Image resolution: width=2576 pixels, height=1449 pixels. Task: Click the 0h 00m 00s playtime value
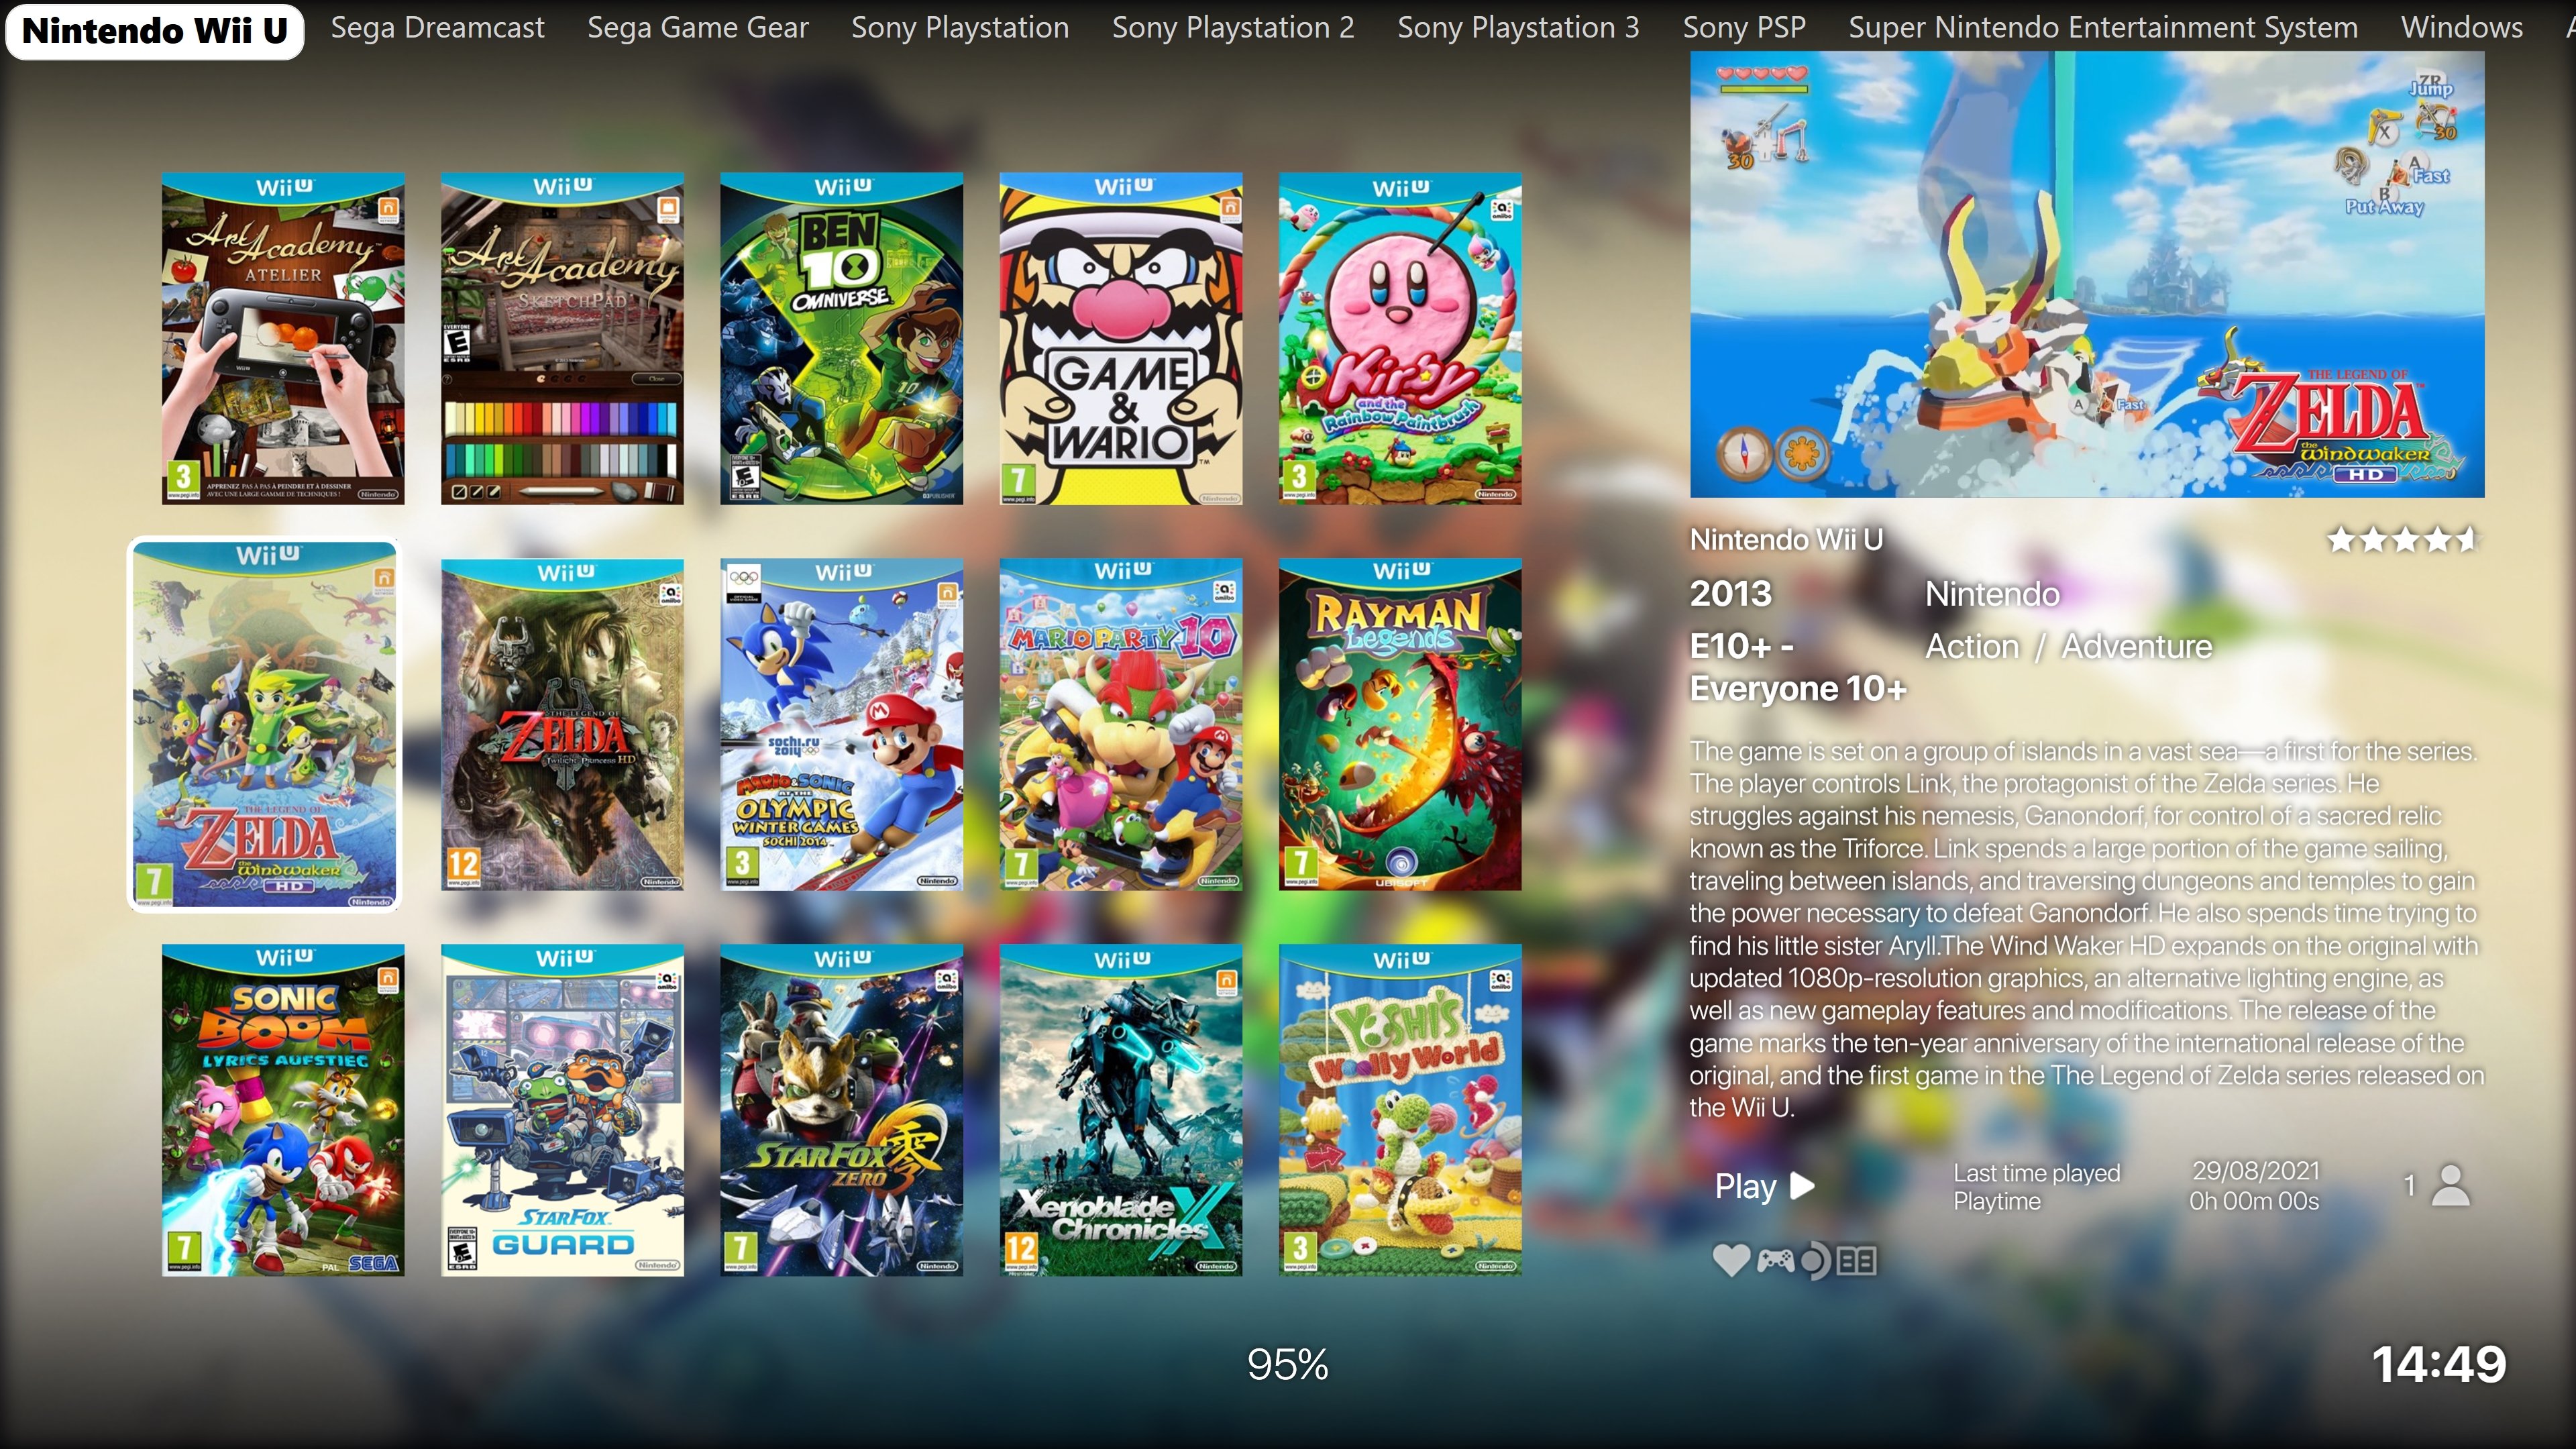click(2254, 1201)
